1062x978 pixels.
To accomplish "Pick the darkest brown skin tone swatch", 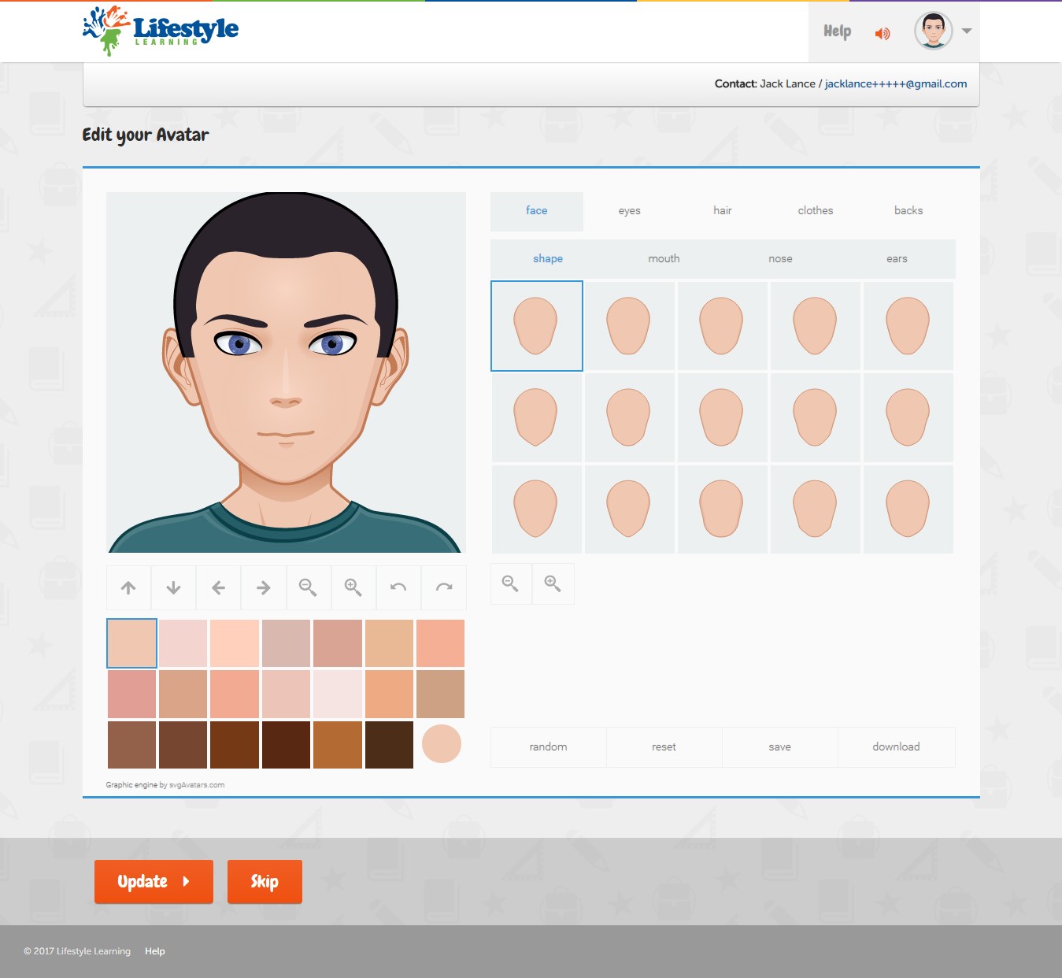I will (389, 745).
